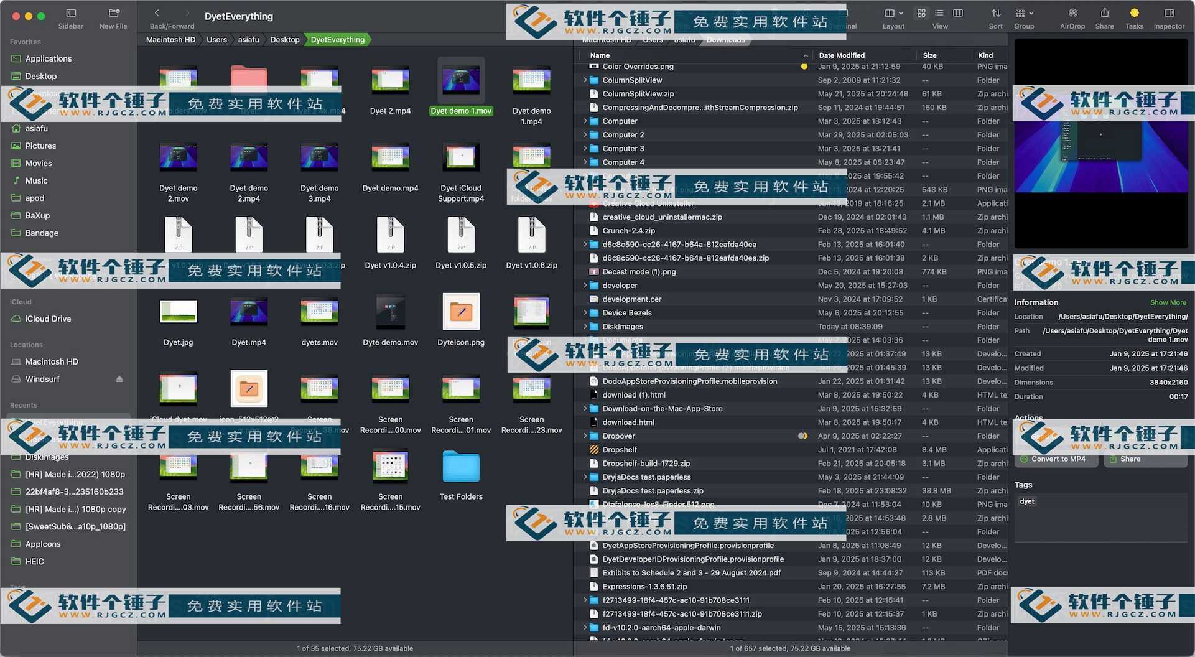This screenshot has height=657, width=1195.
Task: Open Movies in the sidebar
Action: click(39, 163)
